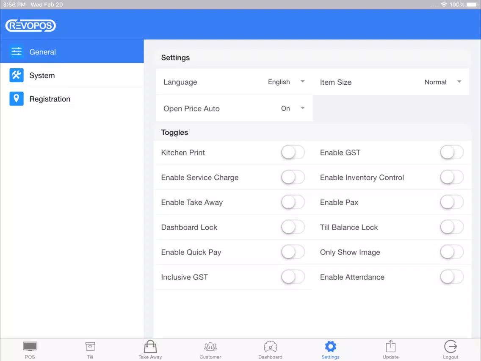Click the Registration location pin icon
Screen dimensions: 481x361
16,99
